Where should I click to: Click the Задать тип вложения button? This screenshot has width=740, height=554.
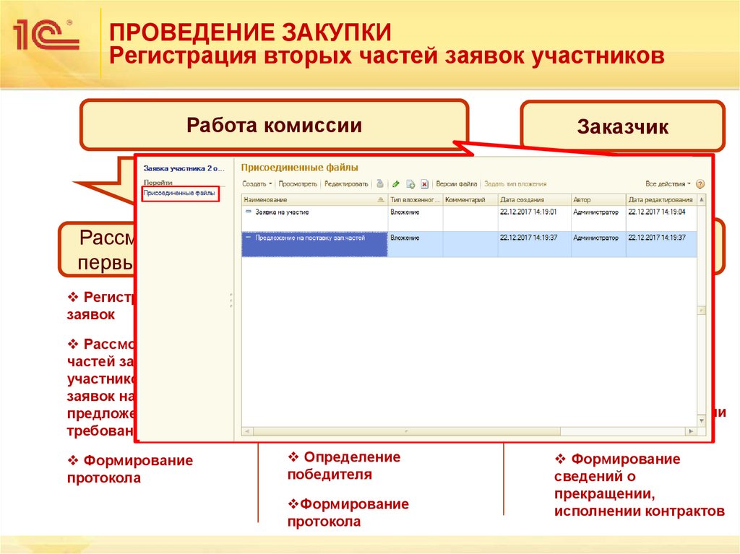[x=516, y=183]
